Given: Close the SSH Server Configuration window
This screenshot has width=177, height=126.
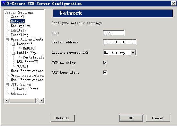Looking at the screenshot, I should (x=174, y=4).
